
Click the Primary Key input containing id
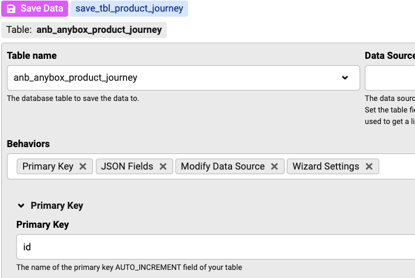click(214, 247)
